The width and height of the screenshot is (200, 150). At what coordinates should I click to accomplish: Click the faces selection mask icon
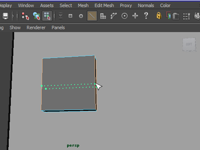(x=103, y=16)
